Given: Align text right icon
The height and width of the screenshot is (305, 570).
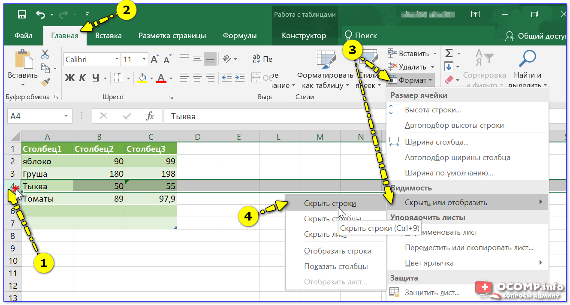Looking at the screenshot, I should 210,78.
